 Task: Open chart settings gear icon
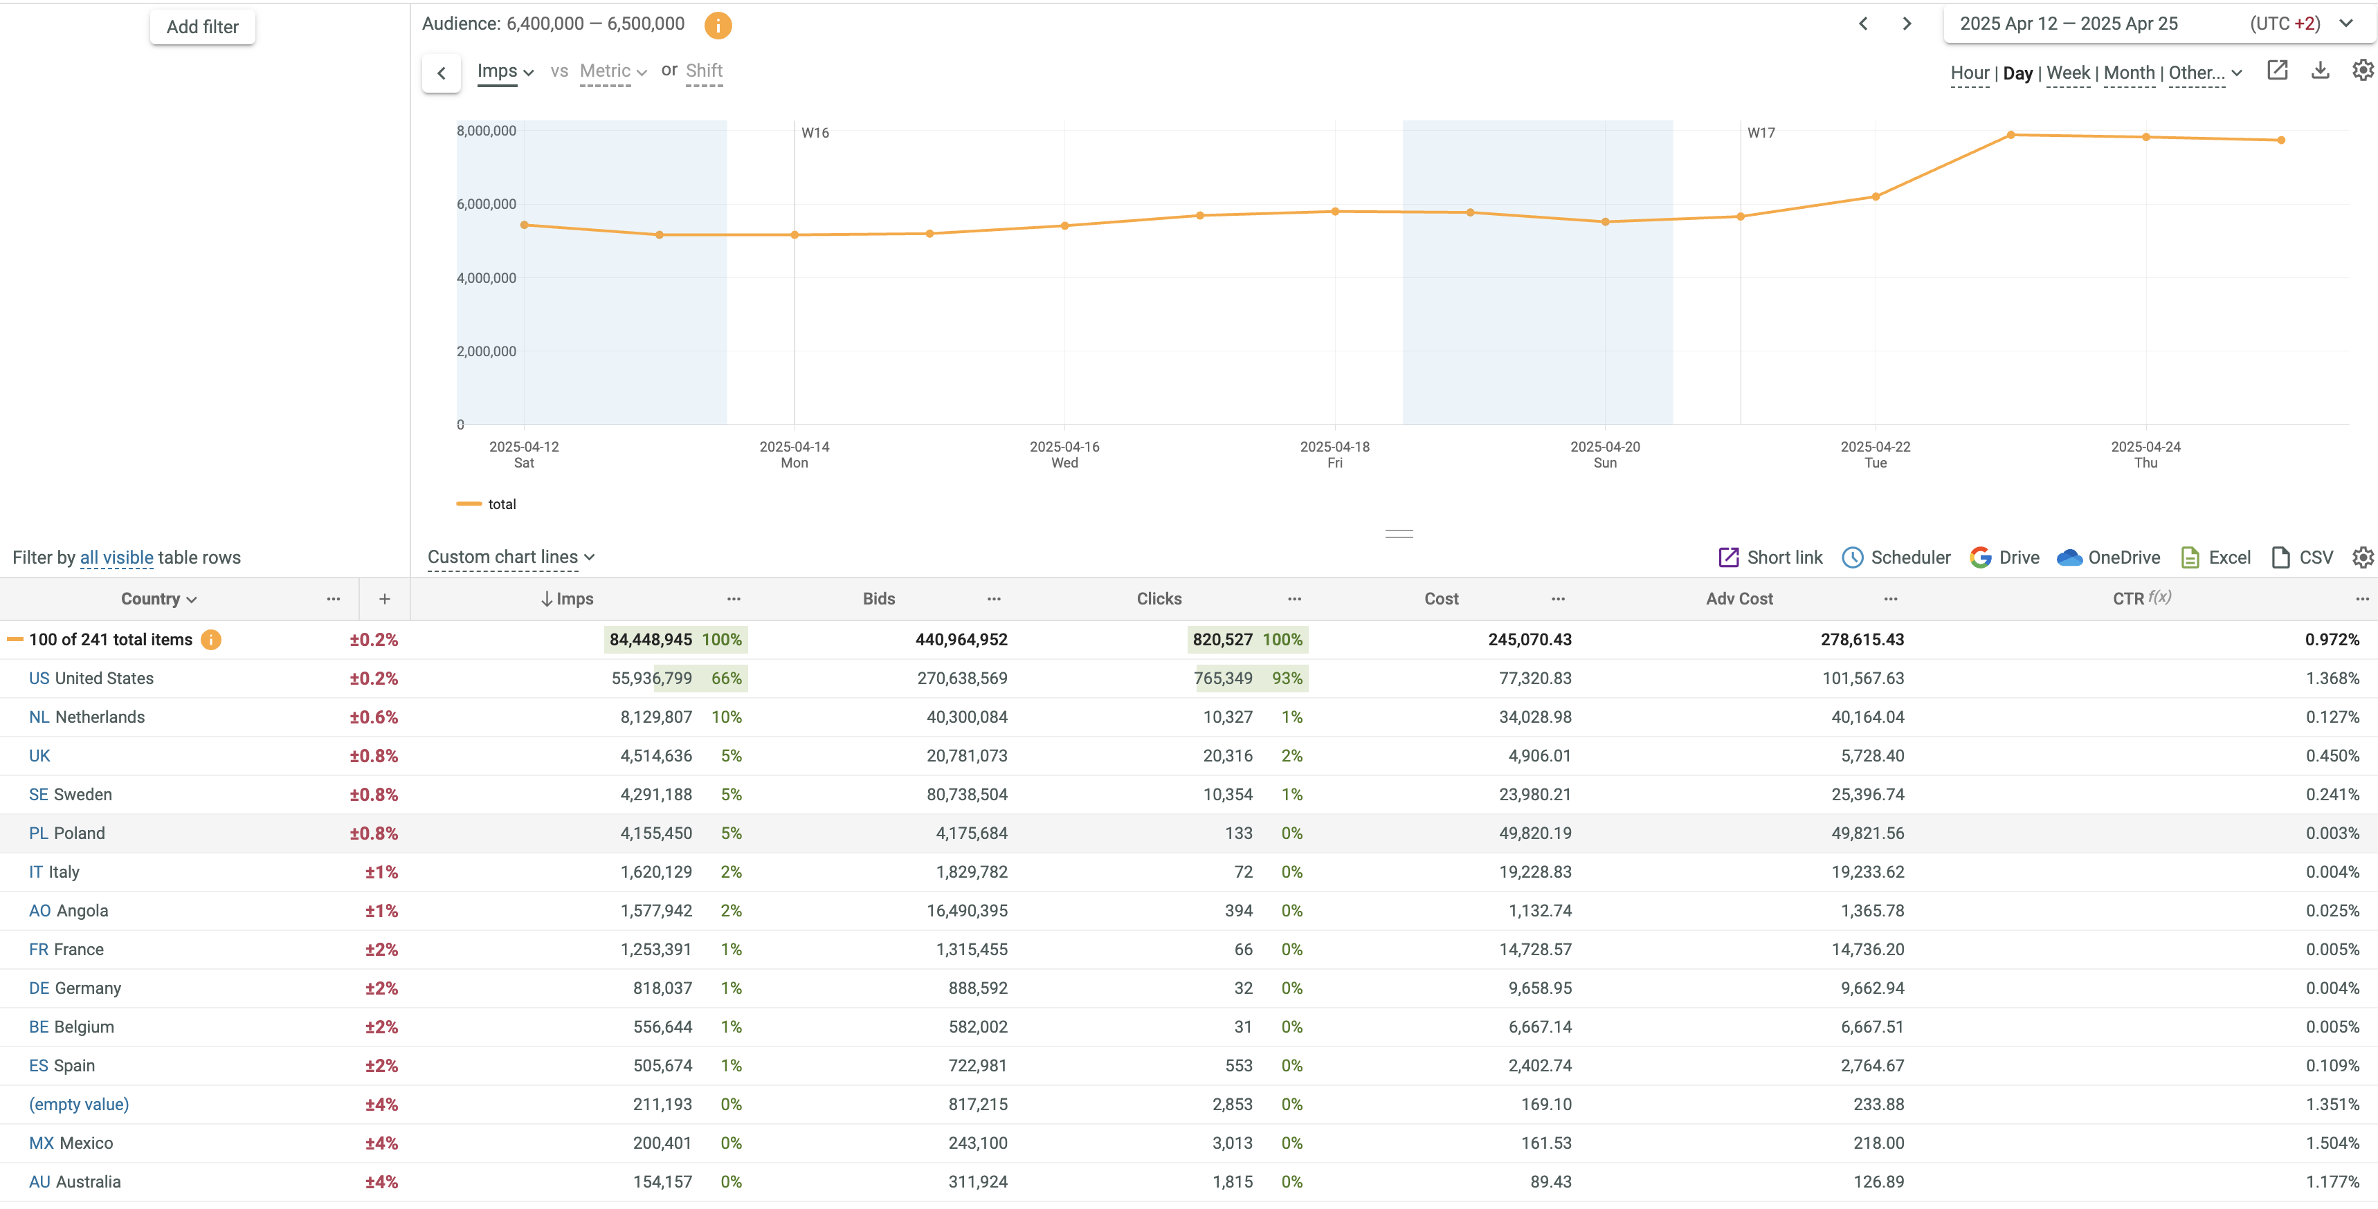click(x=2361, y=71)
